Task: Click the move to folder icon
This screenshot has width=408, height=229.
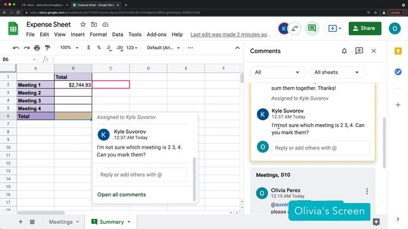Action: coord(94,24)
